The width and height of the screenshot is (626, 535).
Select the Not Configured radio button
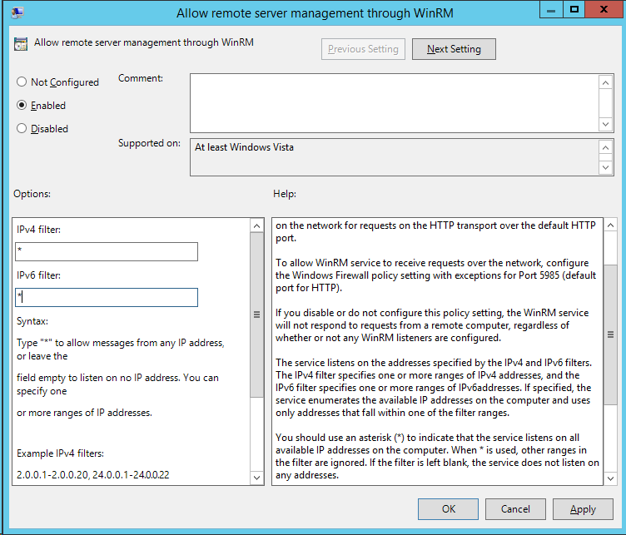[22, 82]
